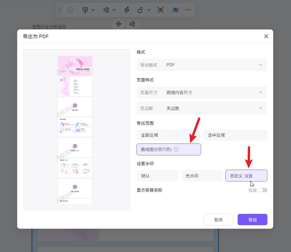Click the eye focus icon in toolbar
This screenshot has height=252, width=291.
[x=160, y=10]
